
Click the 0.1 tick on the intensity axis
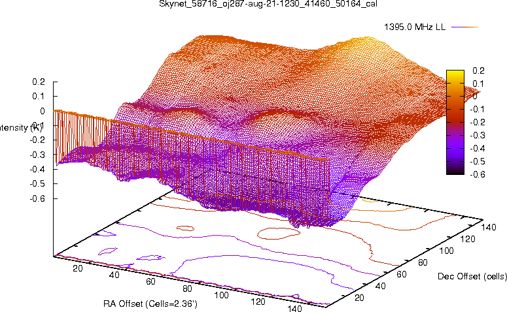pyautogui.click(x=39, y=97)
